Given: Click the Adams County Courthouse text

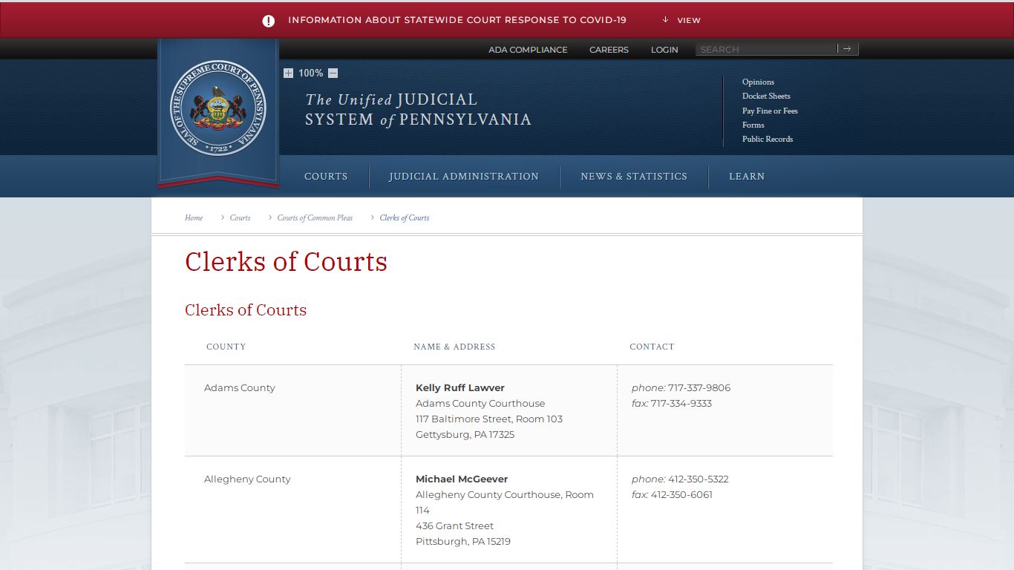Looking at the screenshot, I should (480, 403).
